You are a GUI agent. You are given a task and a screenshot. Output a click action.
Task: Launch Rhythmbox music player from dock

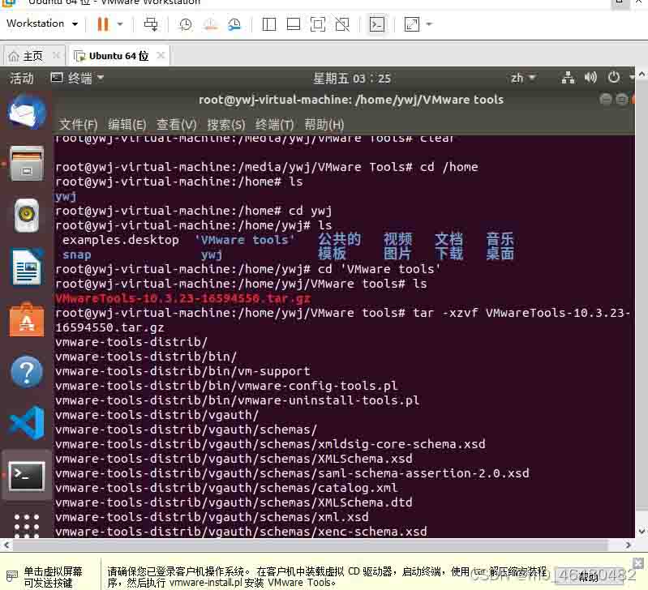point(27,215)
